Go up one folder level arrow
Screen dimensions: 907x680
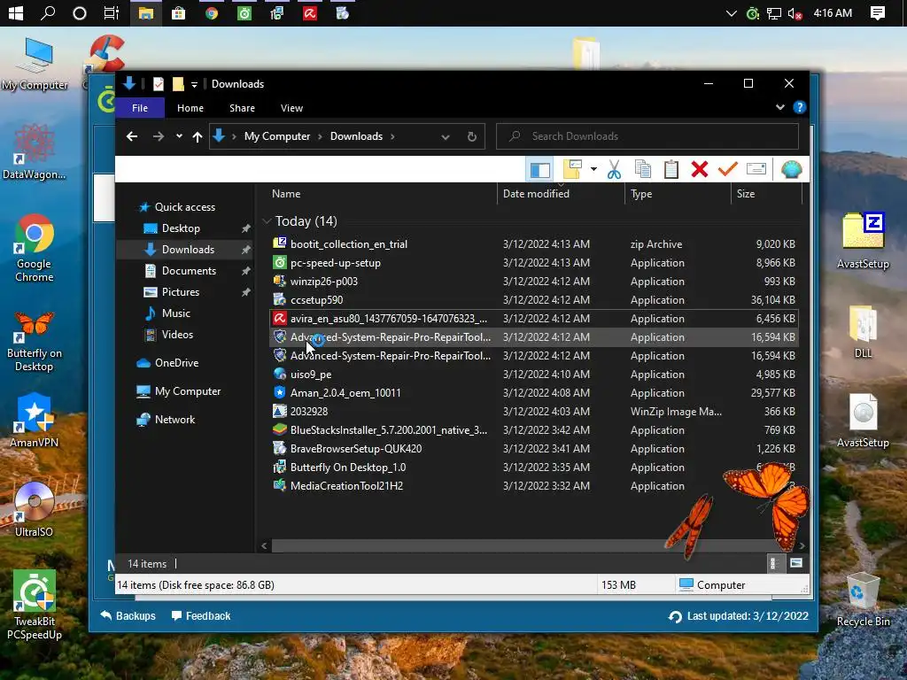198,137
